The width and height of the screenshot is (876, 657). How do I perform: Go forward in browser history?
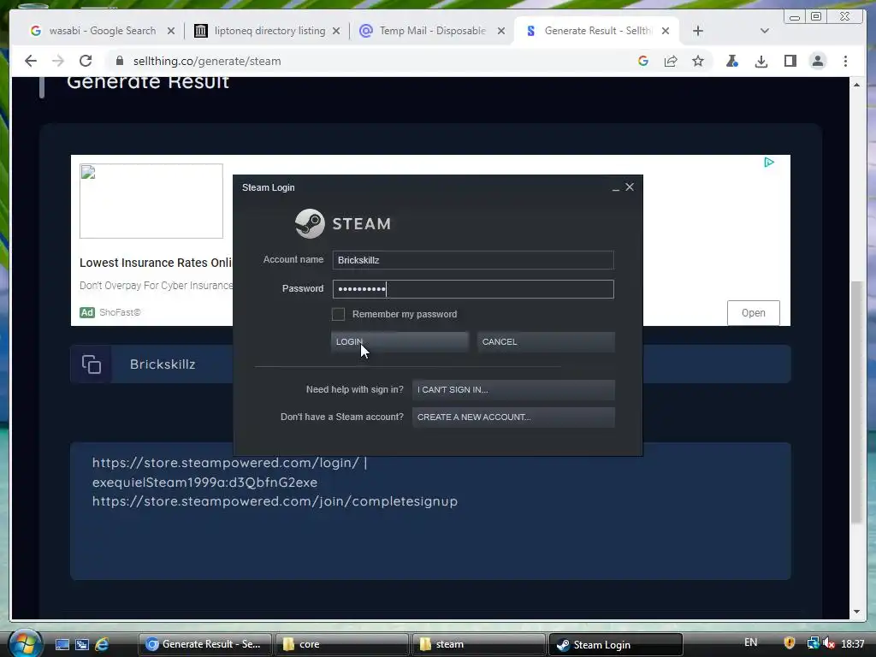58,61
